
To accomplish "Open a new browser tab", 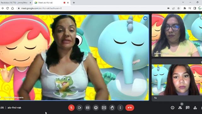I will (x=74, y=3).
